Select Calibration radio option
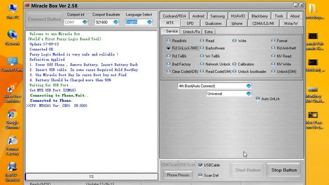This screenshot has height=185, width=329. (234, 64)
